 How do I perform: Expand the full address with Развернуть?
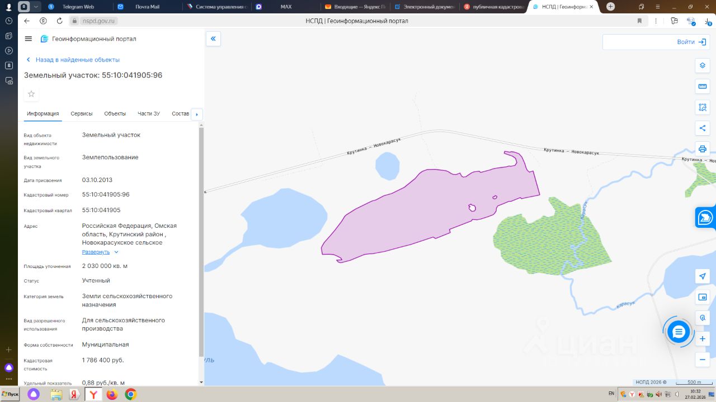click(96, 252)
